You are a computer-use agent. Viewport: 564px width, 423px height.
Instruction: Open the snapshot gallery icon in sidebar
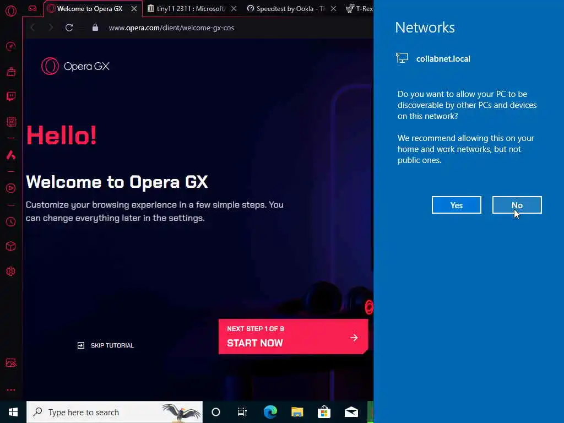tap(11, 362)
